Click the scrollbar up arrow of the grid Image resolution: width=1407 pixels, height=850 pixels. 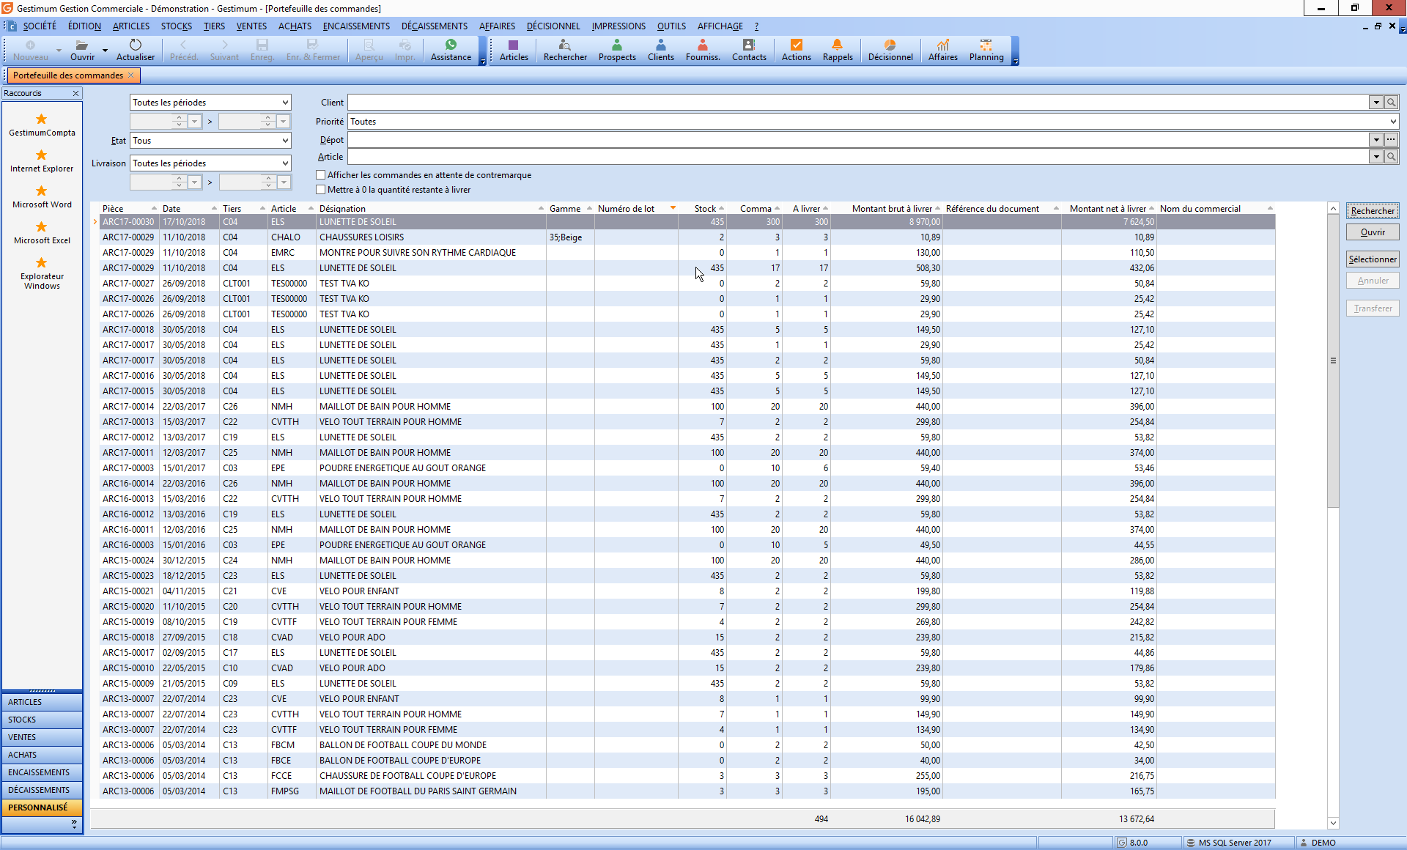[1333, 210]
